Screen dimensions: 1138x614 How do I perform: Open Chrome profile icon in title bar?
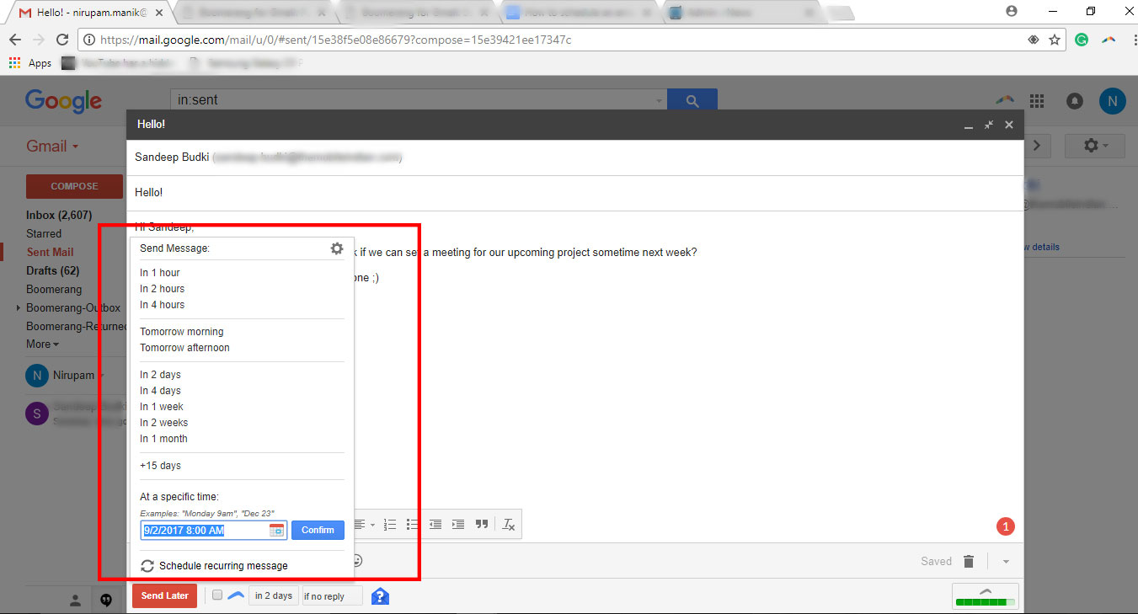tap(1012, 11)
